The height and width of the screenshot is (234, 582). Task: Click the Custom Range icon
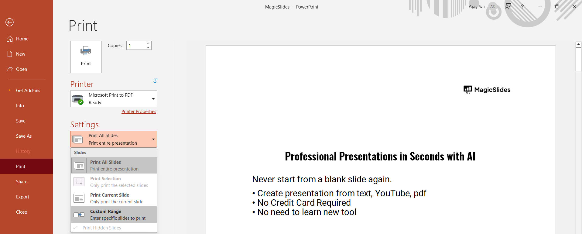pos(79,215)
